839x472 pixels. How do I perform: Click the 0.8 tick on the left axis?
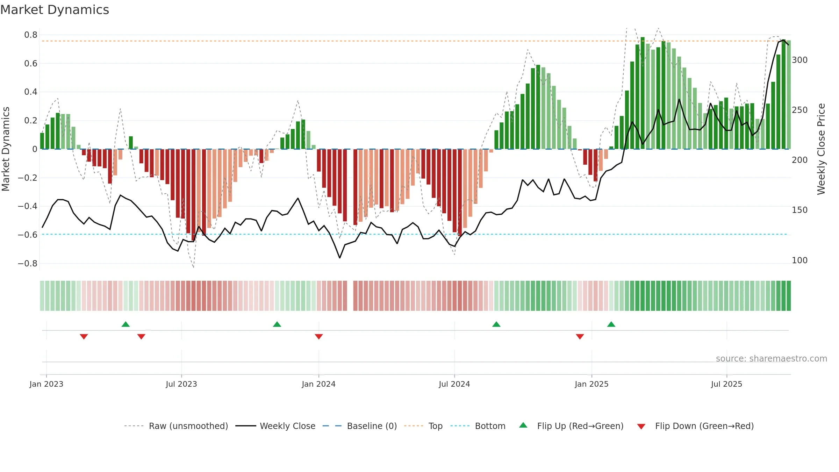(x=31, y=35)
